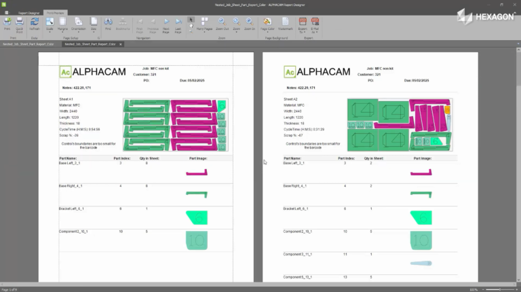Viewport: 521px width, 292px height.
Task: Select the Print Preview ribbon tab
Action: pos(55,13)
